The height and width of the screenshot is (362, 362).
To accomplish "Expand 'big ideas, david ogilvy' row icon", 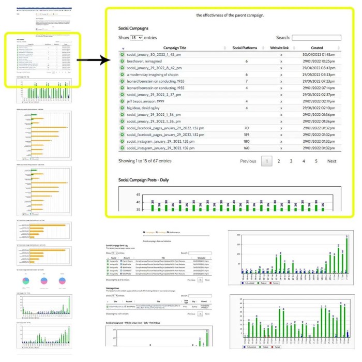I will (123, 108).
